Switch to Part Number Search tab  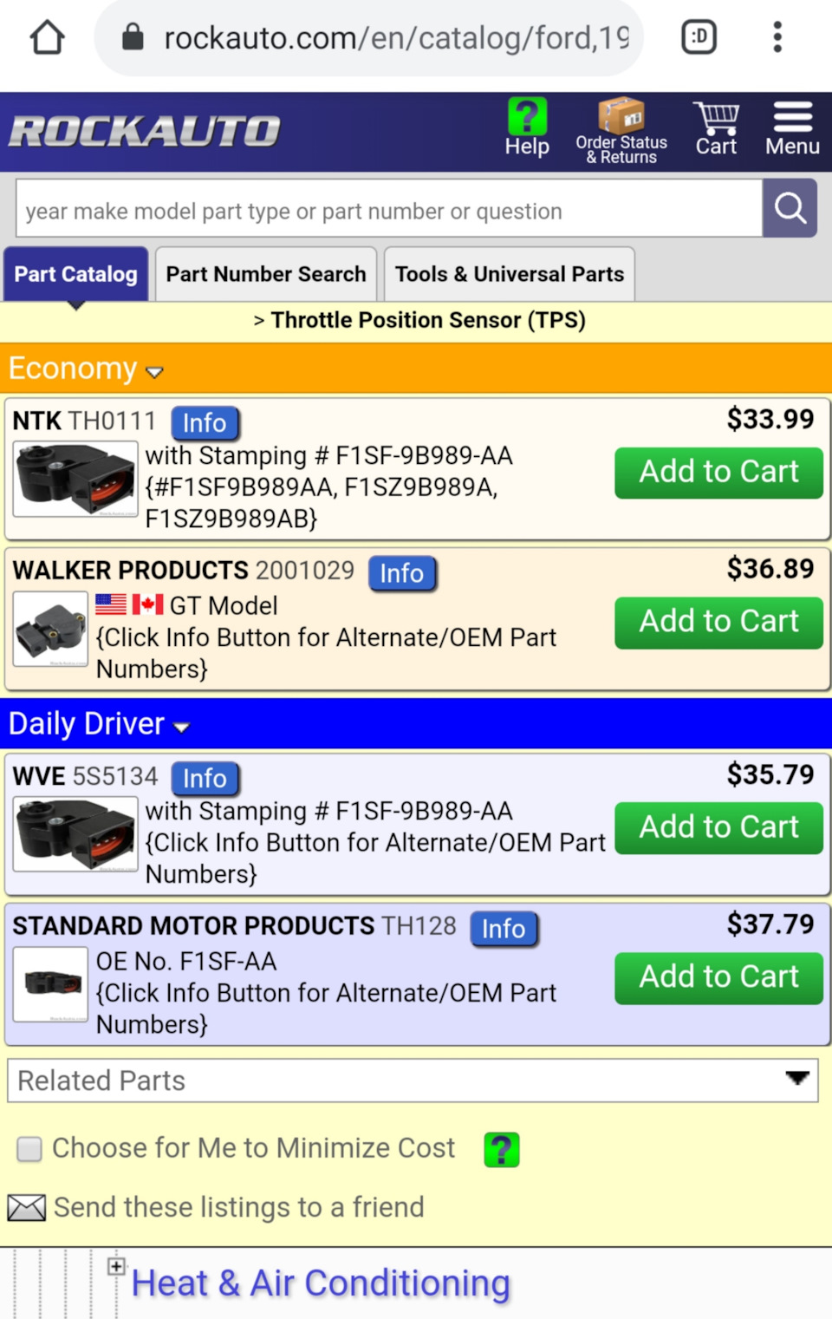point(266,274)
